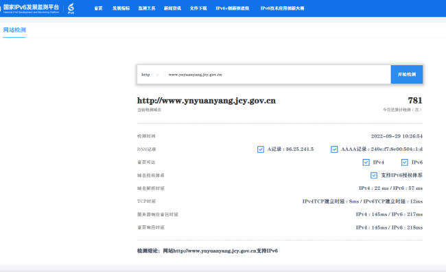Select the 网站检测 tab
The height and width of the screenshot is (272, 446).
(x=14, y=30)
